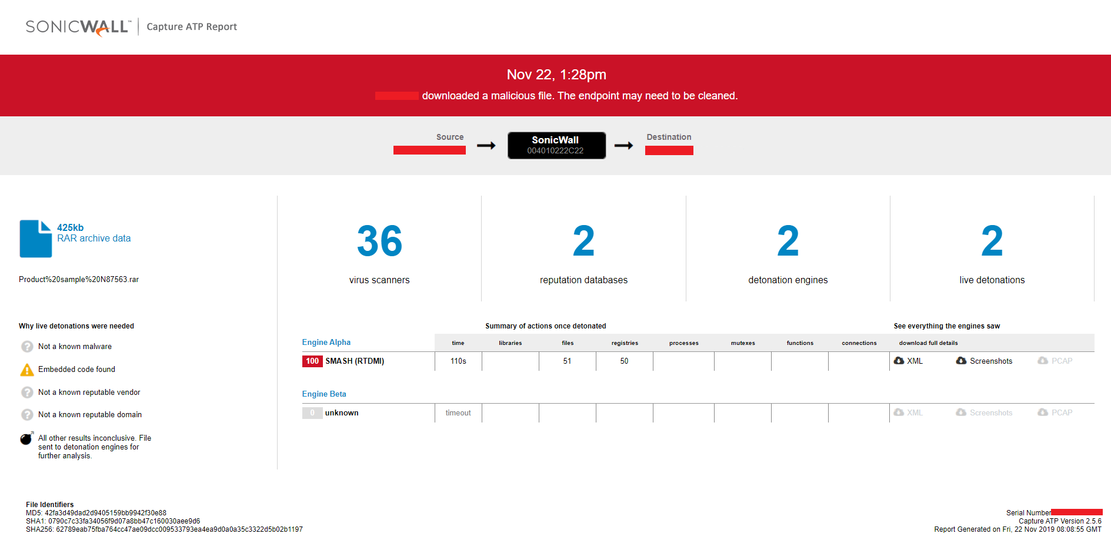The height and width of the screenshot is (540, 1111).
Task: Click the red 100 score badge
Action: 312,361
